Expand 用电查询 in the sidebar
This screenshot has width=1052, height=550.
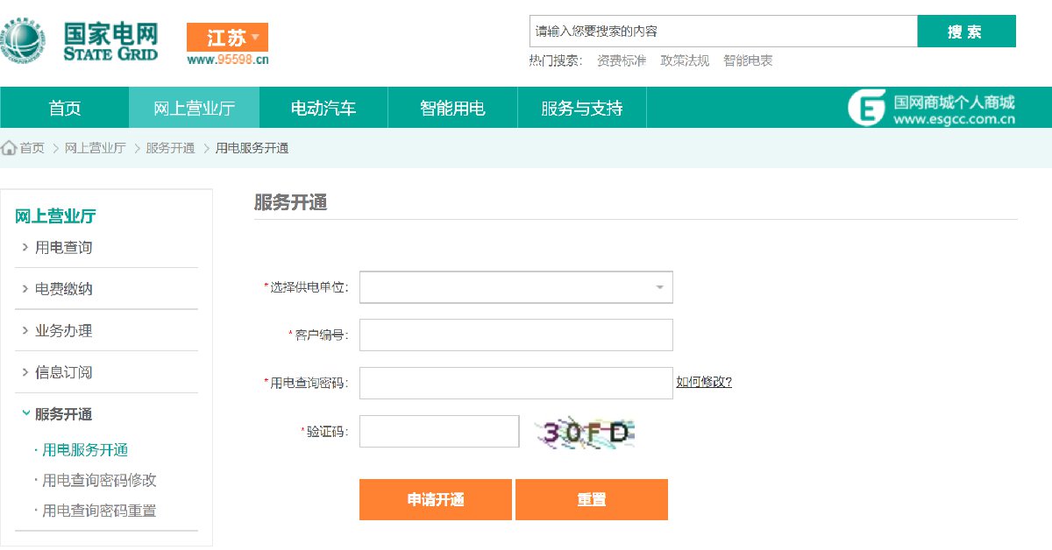63,248
